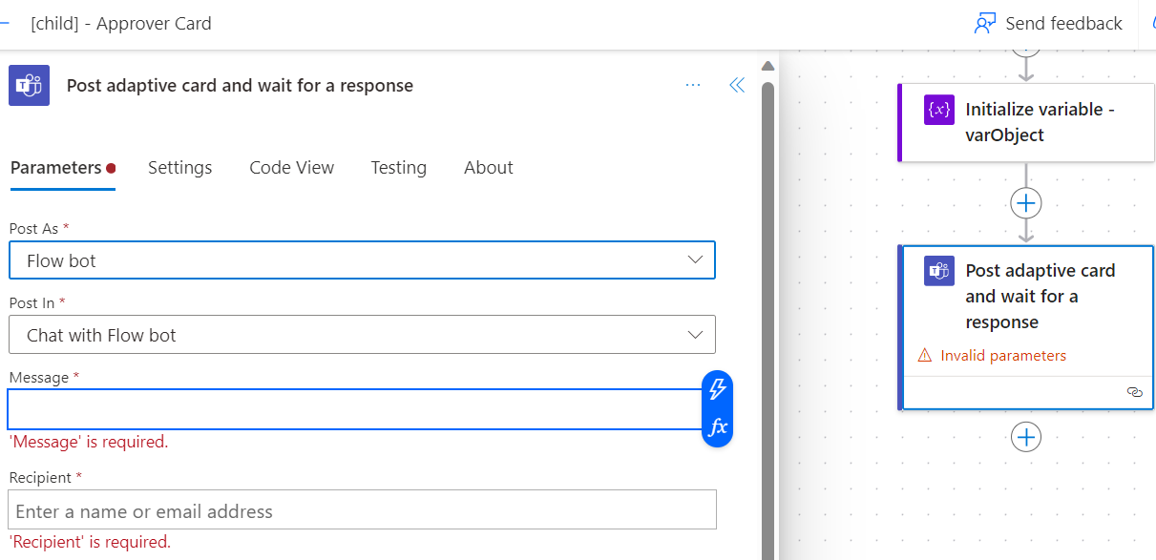Open the Post As dropdown
Image resolution: width=1156 pixels, height=560 pixels.
pyautogui.click(x=362, y=259)
